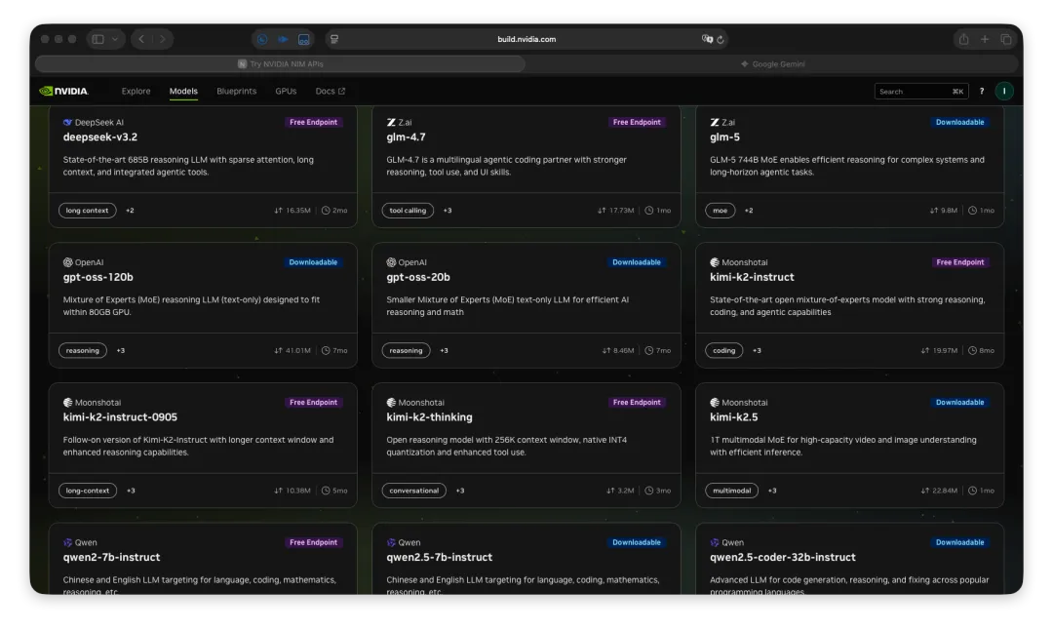
Task: Switch to the Google Gemini tab
Action: (x=772, y=63)
